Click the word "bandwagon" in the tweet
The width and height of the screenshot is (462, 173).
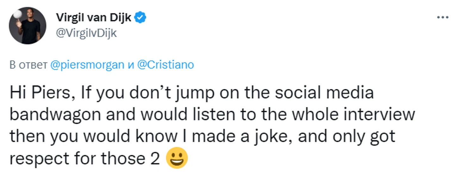pos(55,115)
